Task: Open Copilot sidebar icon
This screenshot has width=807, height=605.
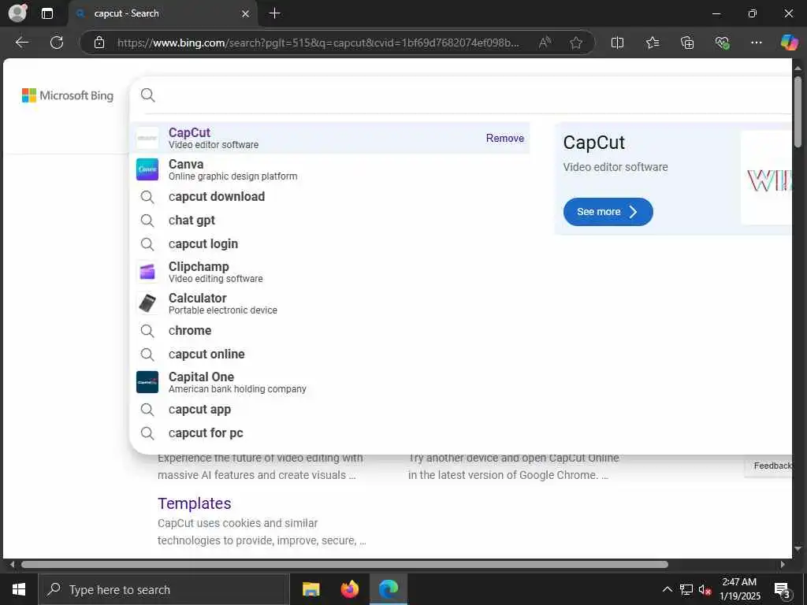Action: tap(789, 43)
